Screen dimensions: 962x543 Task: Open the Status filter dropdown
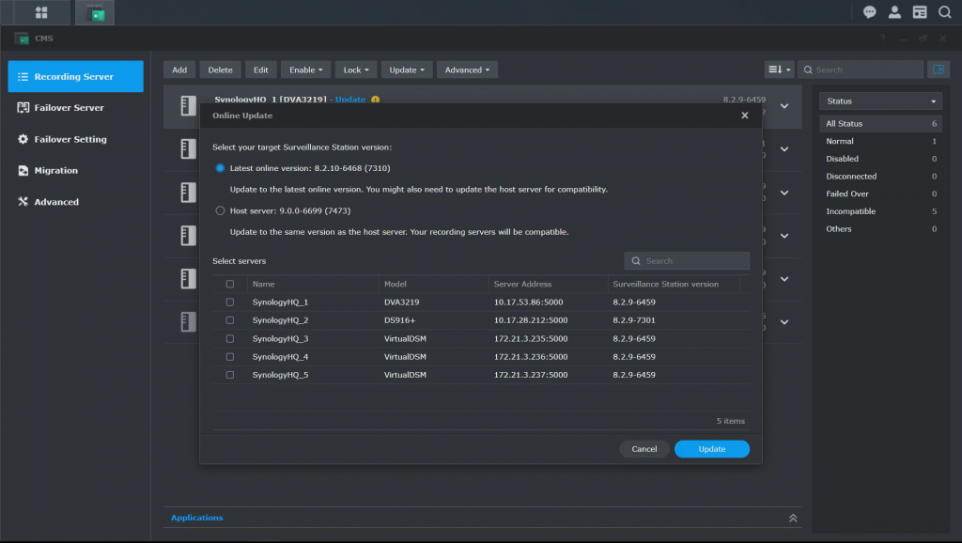click(x=880, y=101)
